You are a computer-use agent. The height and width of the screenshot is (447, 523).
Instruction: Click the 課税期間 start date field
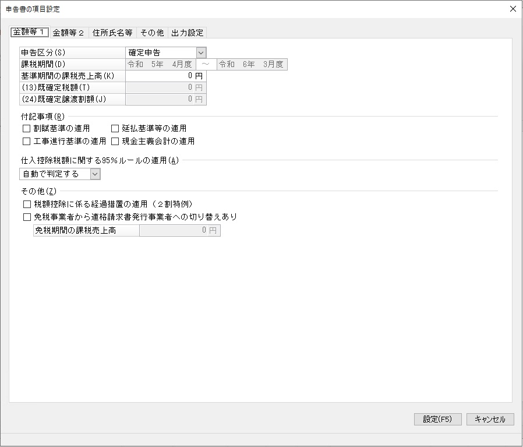pos(160,64)
